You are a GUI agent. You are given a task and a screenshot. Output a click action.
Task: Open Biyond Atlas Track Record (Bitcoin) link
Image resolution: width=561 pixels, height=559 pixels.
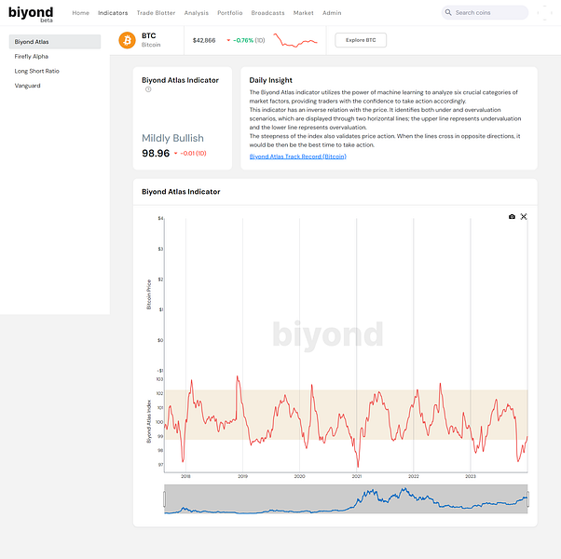click(x=297, y=157)
